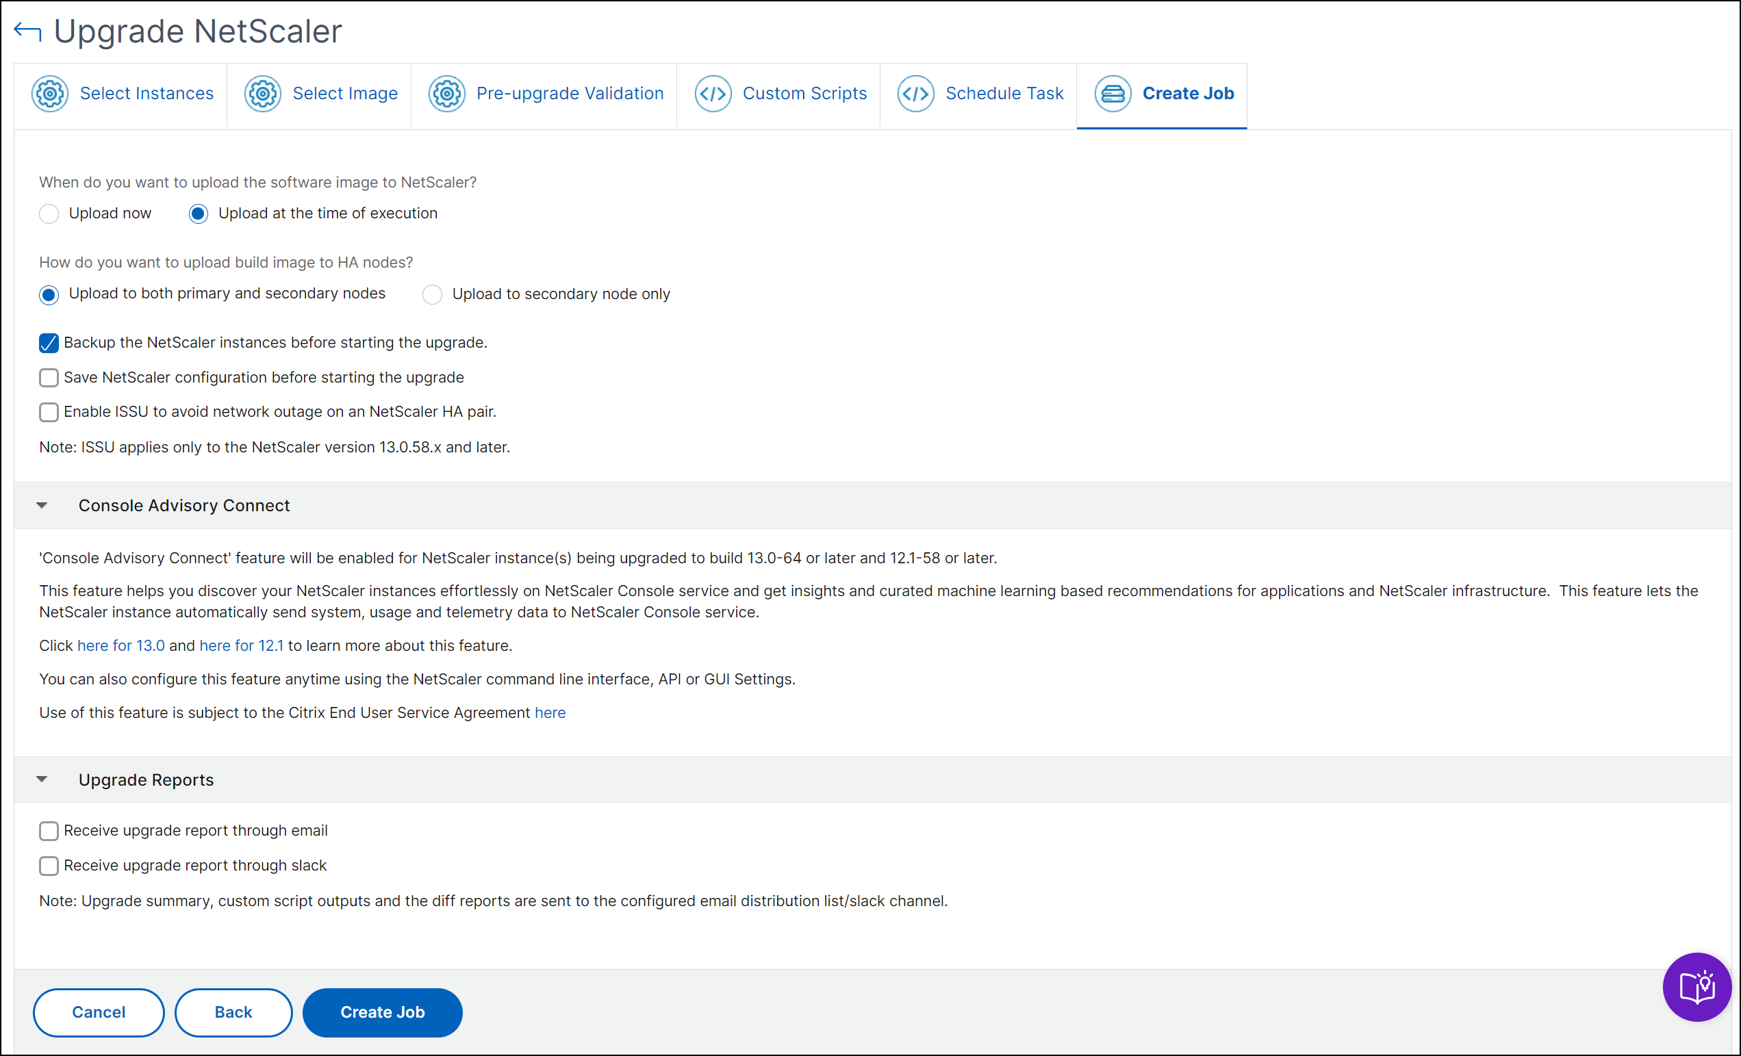Click the back arrow beside Upgrade NetScaler

point(27,31)
